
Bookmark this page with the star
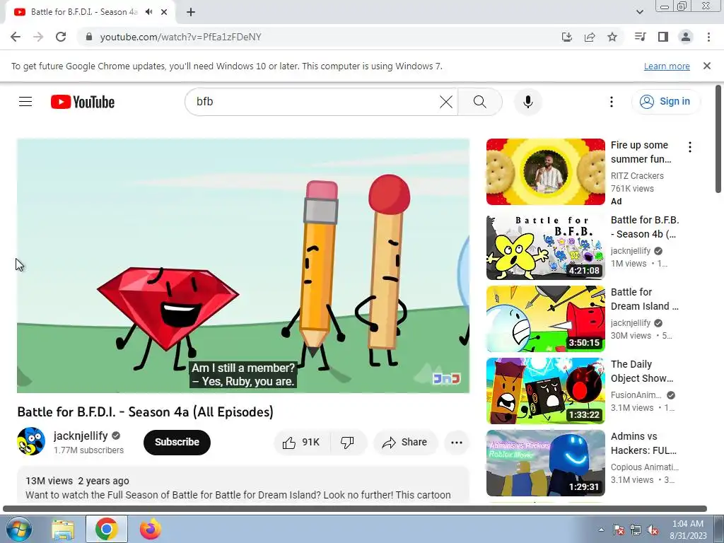612,37
